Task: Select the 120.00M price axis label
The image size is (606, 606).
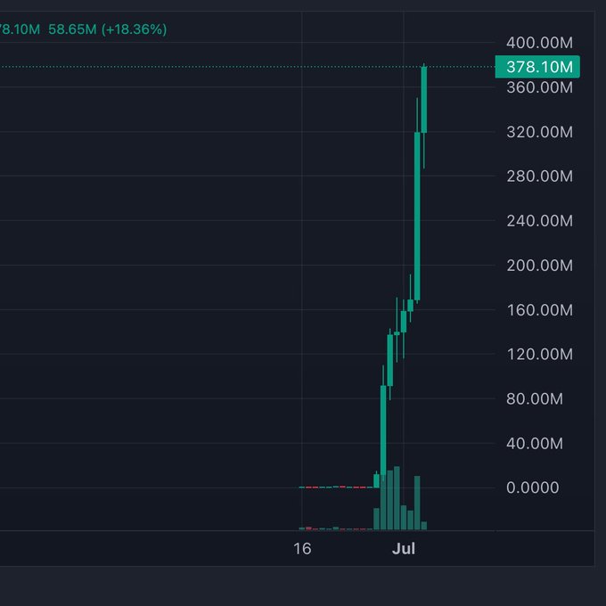Action: click(x=539, y=355)
